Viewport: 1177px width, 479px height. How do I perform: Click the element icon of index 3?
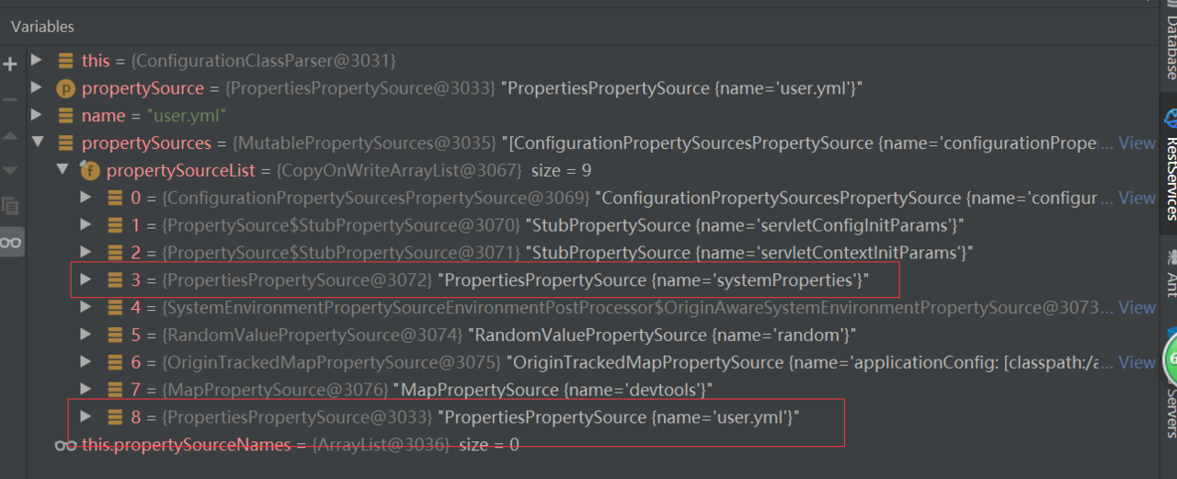[x=115, y=280]
